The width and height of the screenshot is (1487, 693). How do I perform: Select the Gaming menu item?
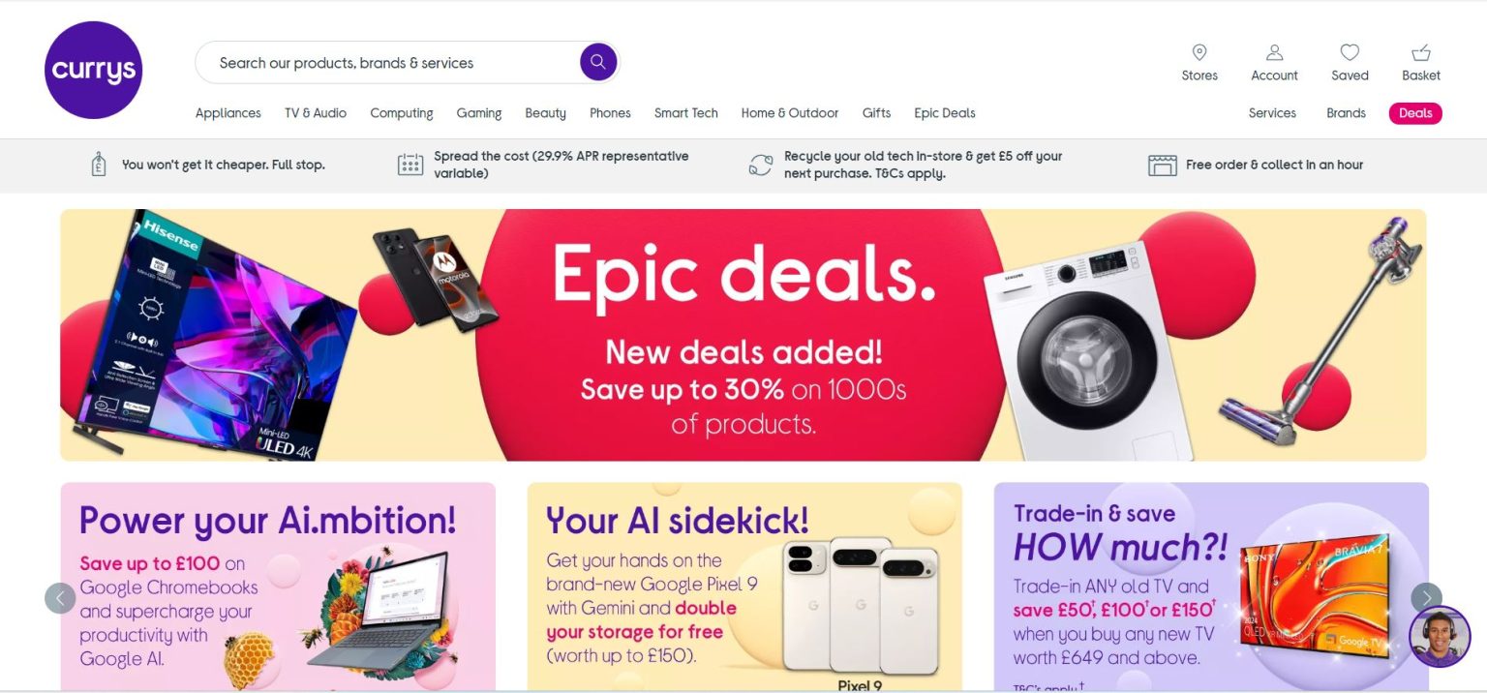(x=479, y=113)
